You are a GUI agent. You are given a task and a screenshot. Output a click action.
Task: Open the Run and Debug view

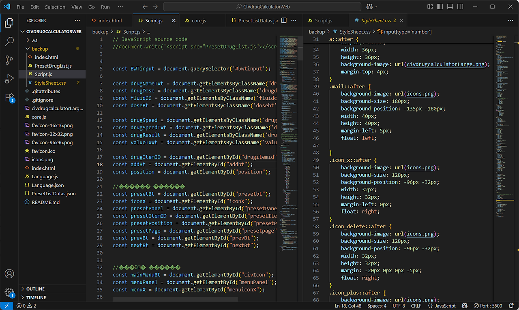coord(9,79)
